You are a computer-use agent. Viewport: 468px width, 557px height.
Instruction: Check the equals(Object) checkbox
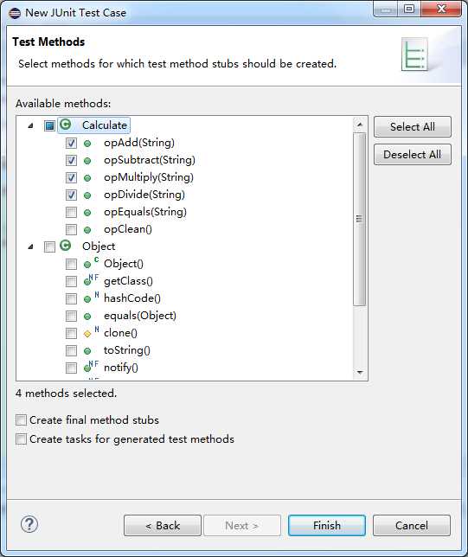pos(71,317)
